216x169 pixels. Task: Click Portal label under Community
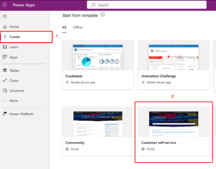pos(75,149)
